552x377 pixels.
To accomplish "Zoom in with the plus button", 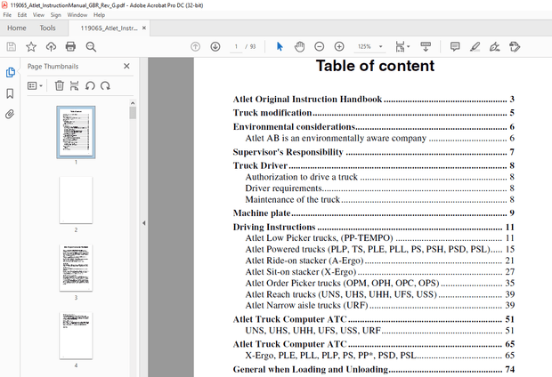I will 339,46.
